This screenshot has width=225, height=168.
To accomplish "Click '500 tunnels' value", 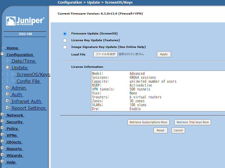I will pyautogui.click(x=140, y=89).
